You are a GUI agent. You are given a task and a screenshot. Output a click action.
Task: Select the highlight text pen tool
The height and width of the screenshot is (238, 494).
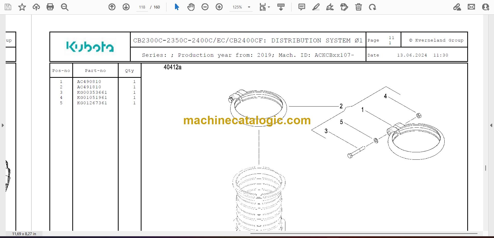pos(316,7)
